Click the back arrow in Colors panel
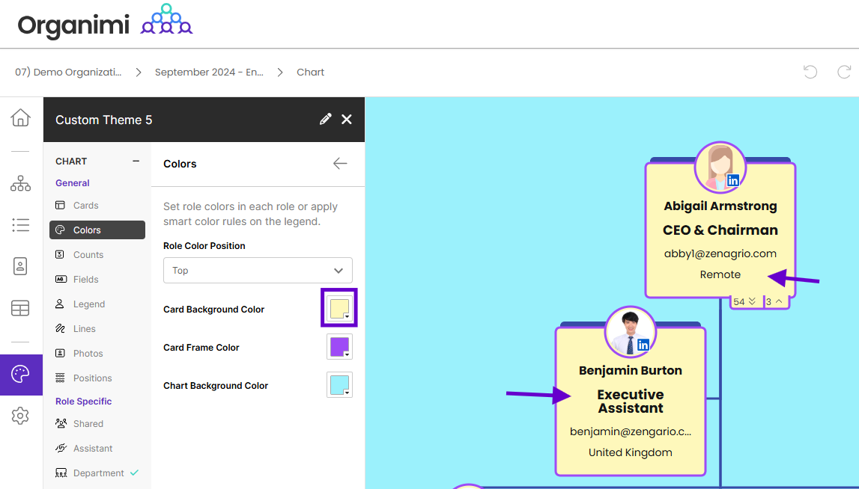This screenshot has width=859, height=489. click(340, 164)
